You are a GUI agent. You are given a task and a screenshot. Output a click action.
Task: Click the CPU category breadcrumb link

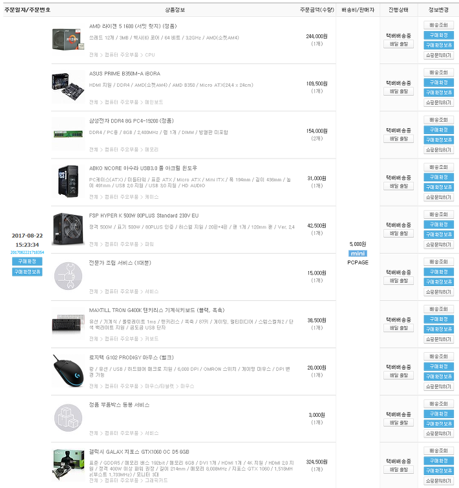tap(149, 55)
